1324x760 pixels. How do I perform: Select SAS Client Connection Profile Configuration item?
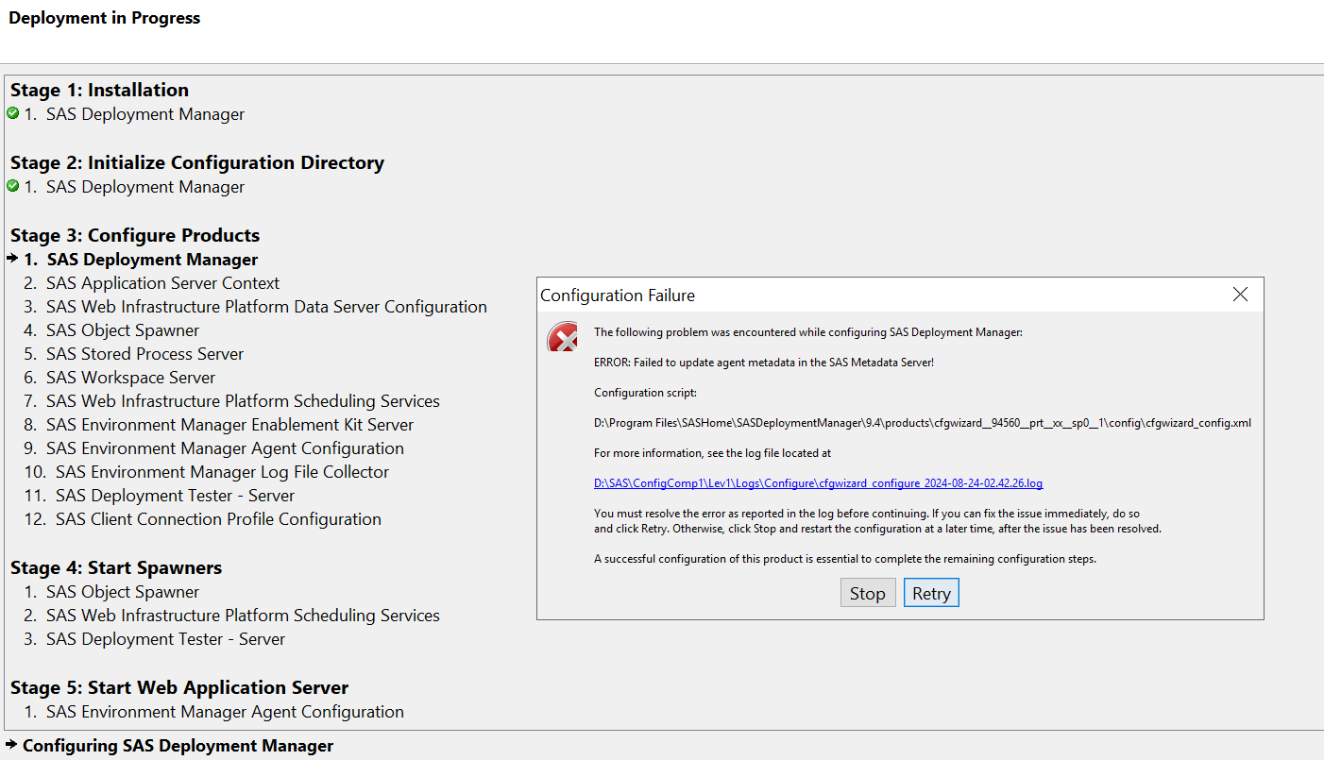click(218, 519)
